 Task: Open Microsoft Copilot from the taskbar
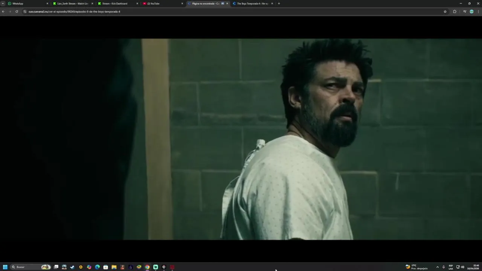89,267
